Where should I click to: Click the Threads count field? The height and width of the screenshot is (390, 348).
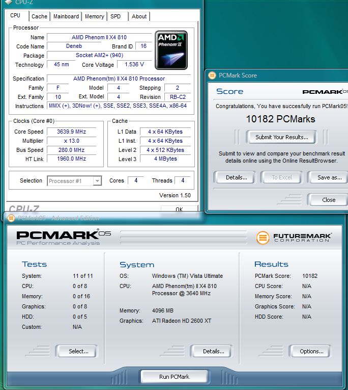[x=183, y=180]
